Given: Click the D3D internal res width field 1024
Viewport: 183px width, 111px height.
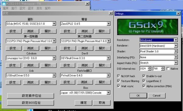Looking at the screenshot, I should 144,68.
